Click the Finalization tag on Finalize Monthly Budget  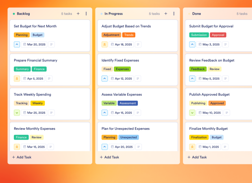pyautogui.click(x=199, y=137)
